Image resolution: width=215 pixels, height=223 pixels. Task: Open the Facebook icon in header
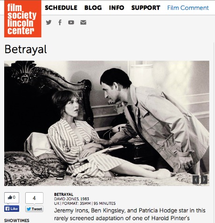[60, 22]
